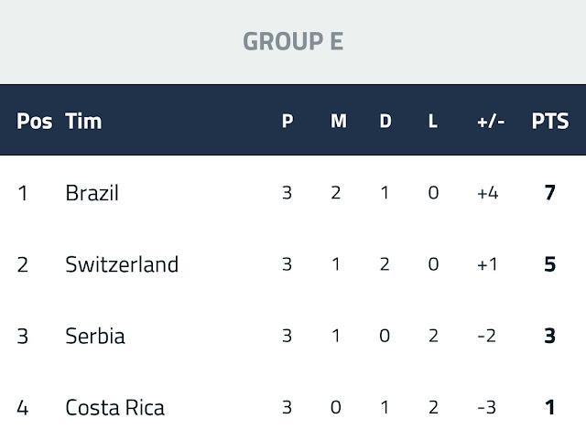Select the Pos column header
Screen dimensions: 586x440
click(x=35, y=121)
